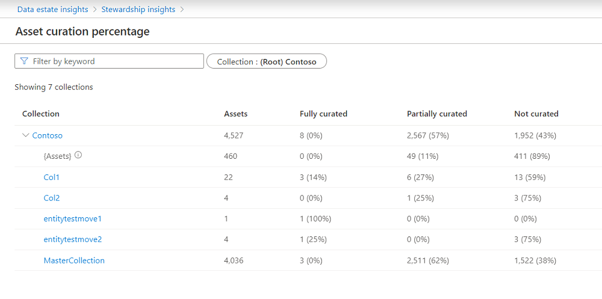Viewport: 602px width, 299px height.
Task: Open the Col1 collection
Action: pos(52,177)
